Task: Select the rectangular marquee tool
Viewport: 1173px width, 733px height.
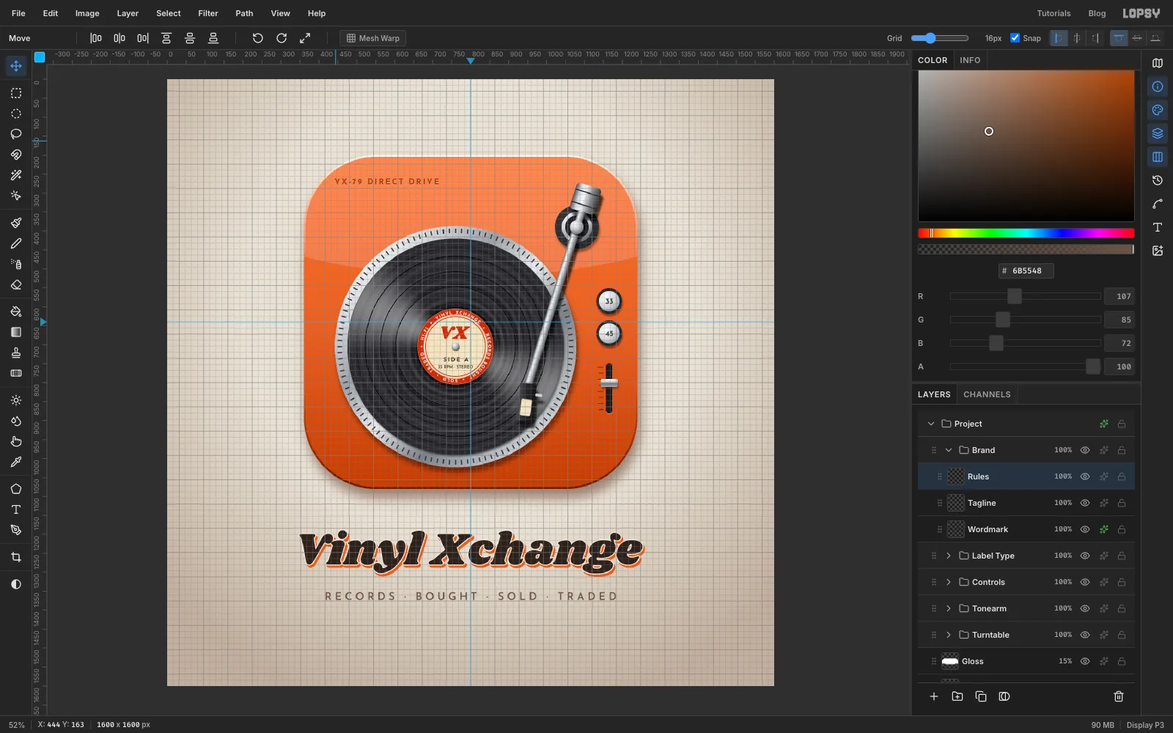Action: [x=16, y=93]
